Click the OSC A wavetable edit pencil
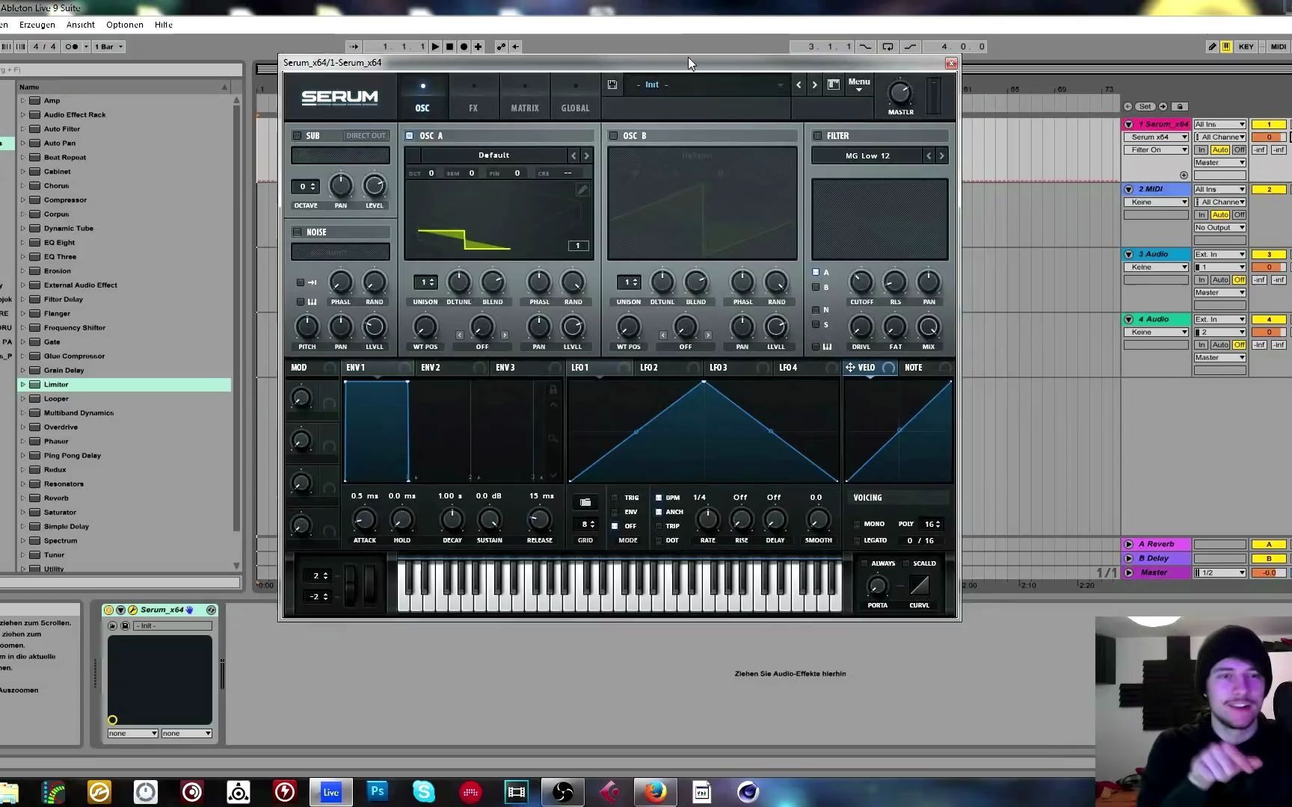 coord(582,190)
